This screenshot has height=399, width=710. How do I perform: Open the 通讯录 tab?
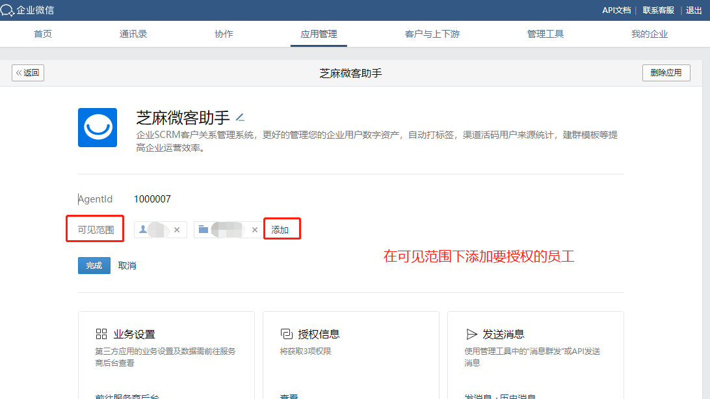[133, 34]
